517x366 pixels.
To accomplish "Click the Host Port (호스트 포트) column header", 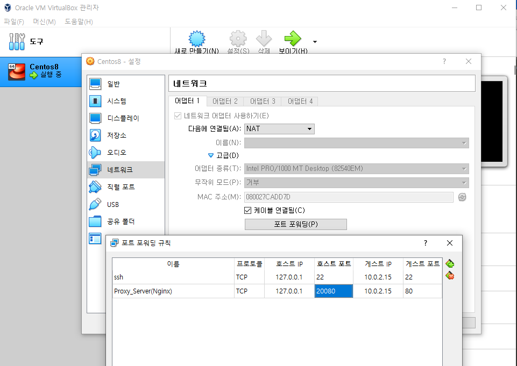I will click(334, 264).
